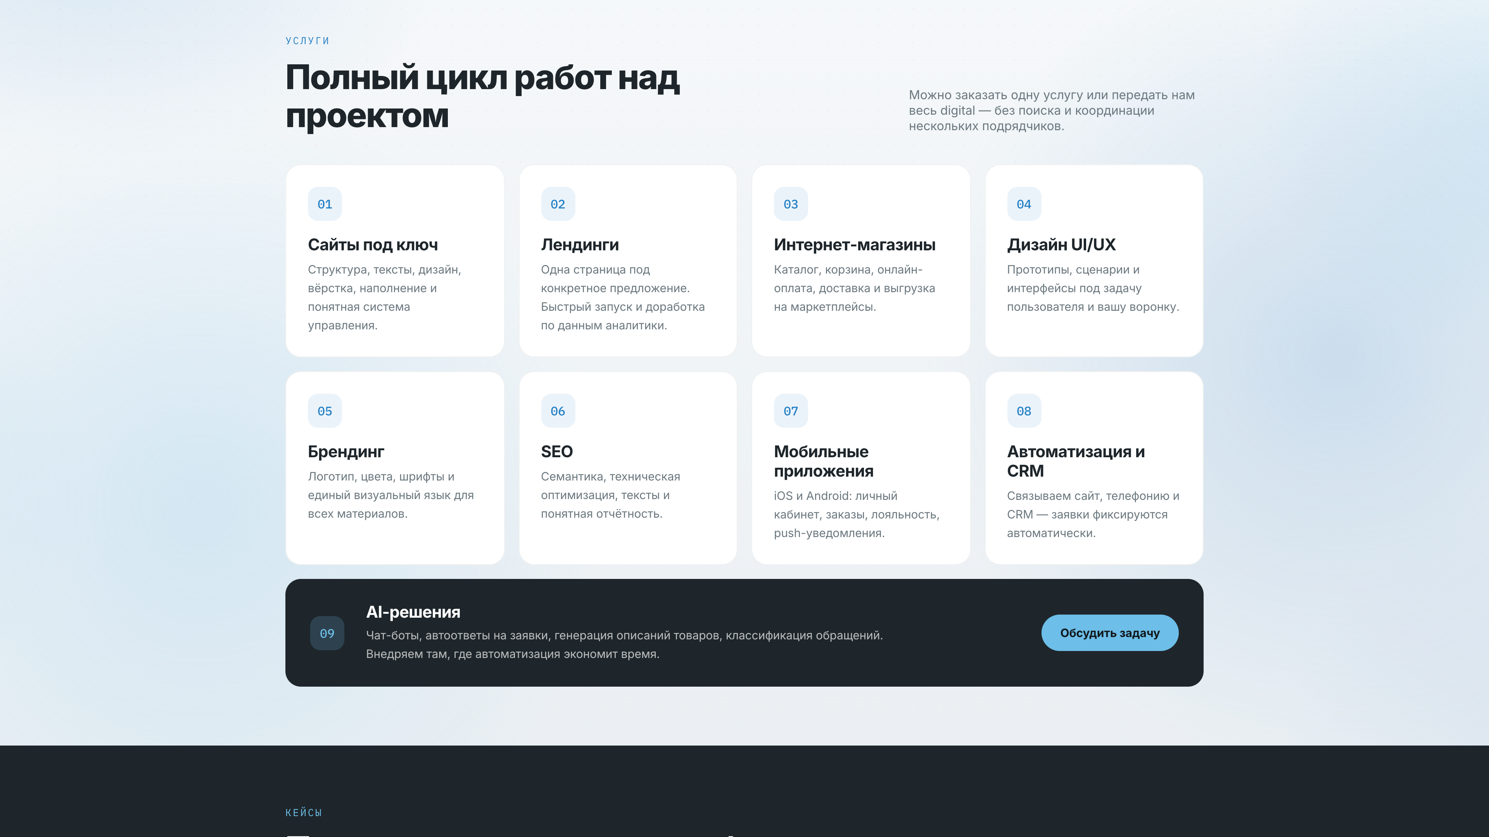The height and width of the screenshot is (837, 1489).
Task: Click the 06 number badge
Action: point(558,411)
